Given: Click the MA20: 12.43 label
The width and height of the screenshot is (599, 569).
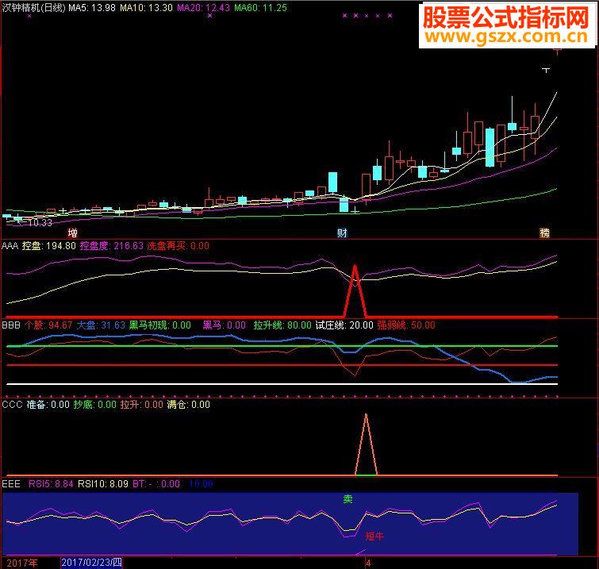Looking at the screenshot, I should [204, 8].
